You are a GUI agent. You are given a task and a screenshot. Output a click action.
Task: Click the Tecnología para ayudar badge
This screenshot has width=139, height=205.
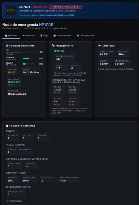pos(65,7)
